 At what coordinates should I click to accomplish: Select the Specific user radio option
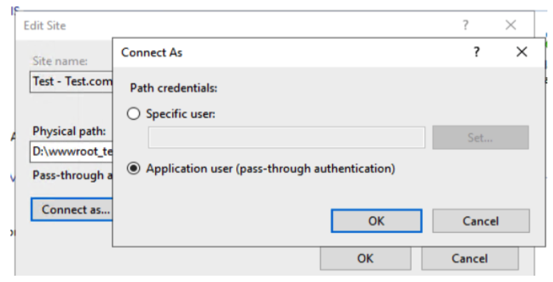134,114
